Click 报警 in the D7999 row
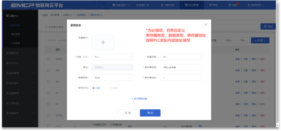 coord(246,115)
